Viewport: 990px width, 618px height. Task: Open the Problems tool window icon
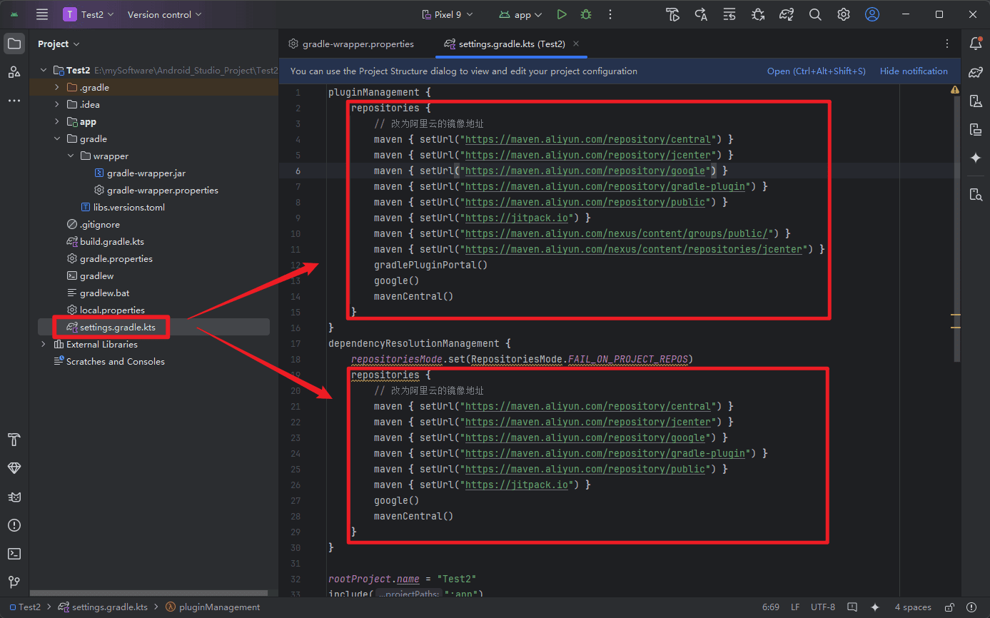(x=14, y=525)
